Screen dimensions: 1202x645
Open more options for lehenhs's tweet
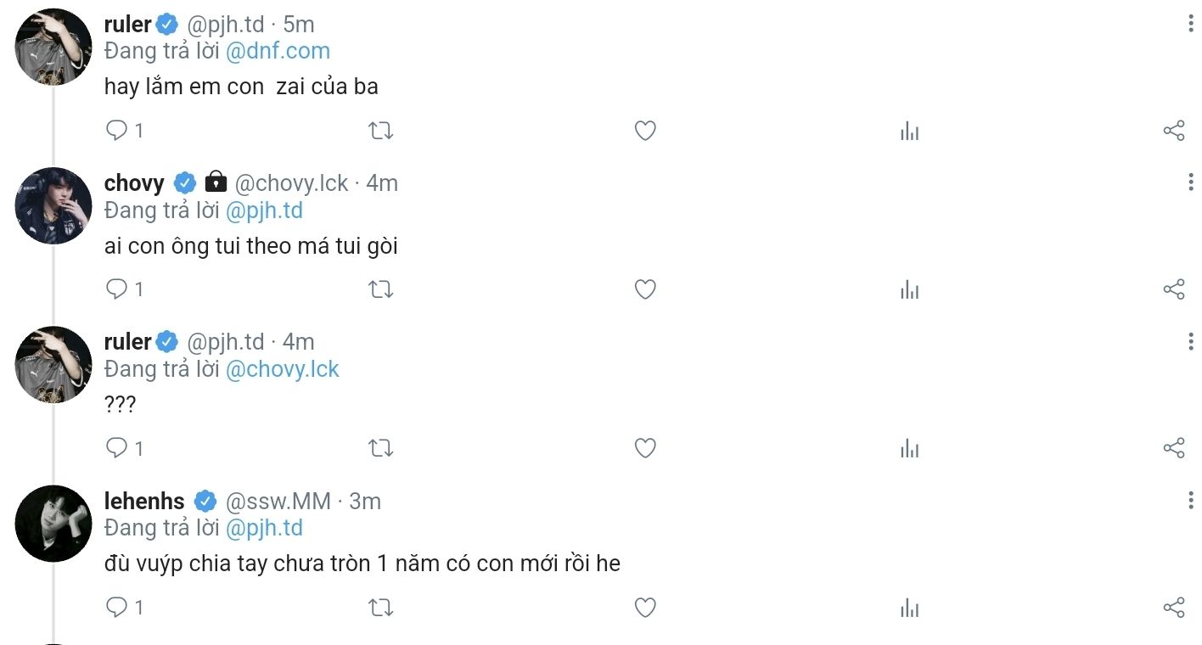(1191, 501)
